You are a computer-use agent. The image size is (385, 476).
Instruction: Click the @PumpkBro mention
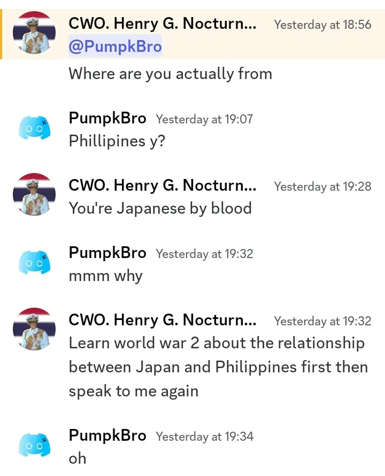[x=115, y=46]
